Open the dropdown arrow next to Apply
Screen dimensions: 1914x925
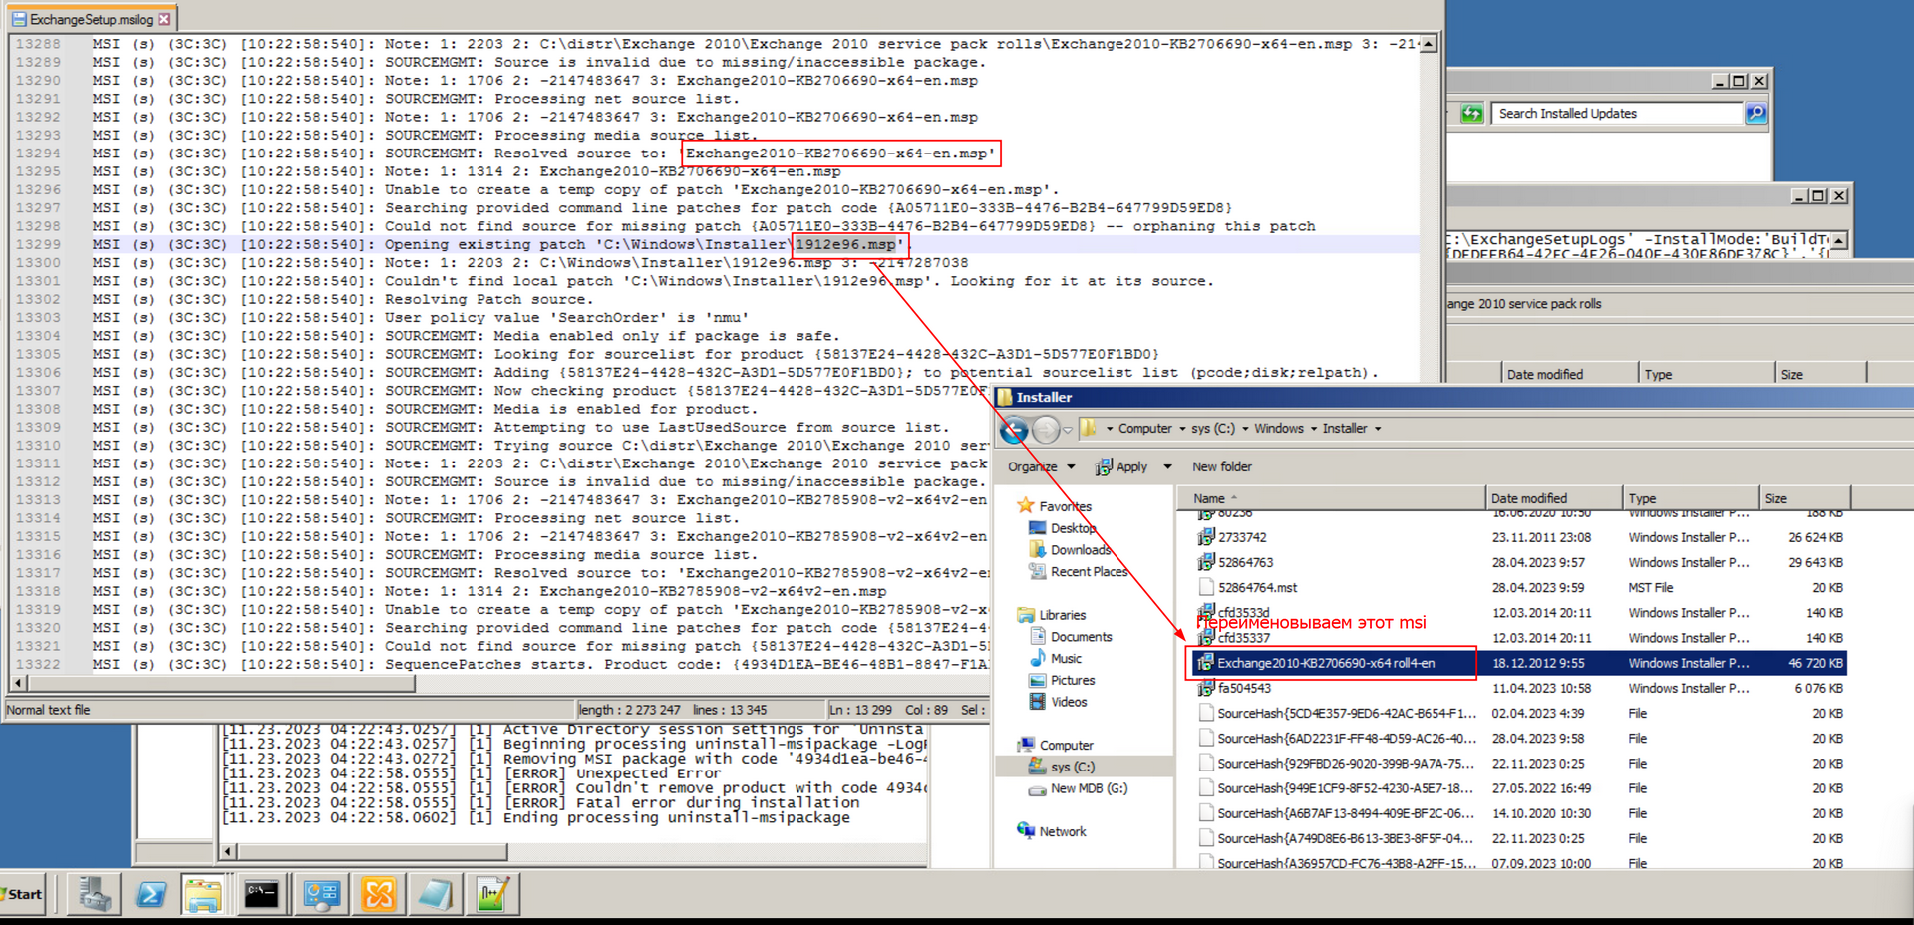(1167, 466)
